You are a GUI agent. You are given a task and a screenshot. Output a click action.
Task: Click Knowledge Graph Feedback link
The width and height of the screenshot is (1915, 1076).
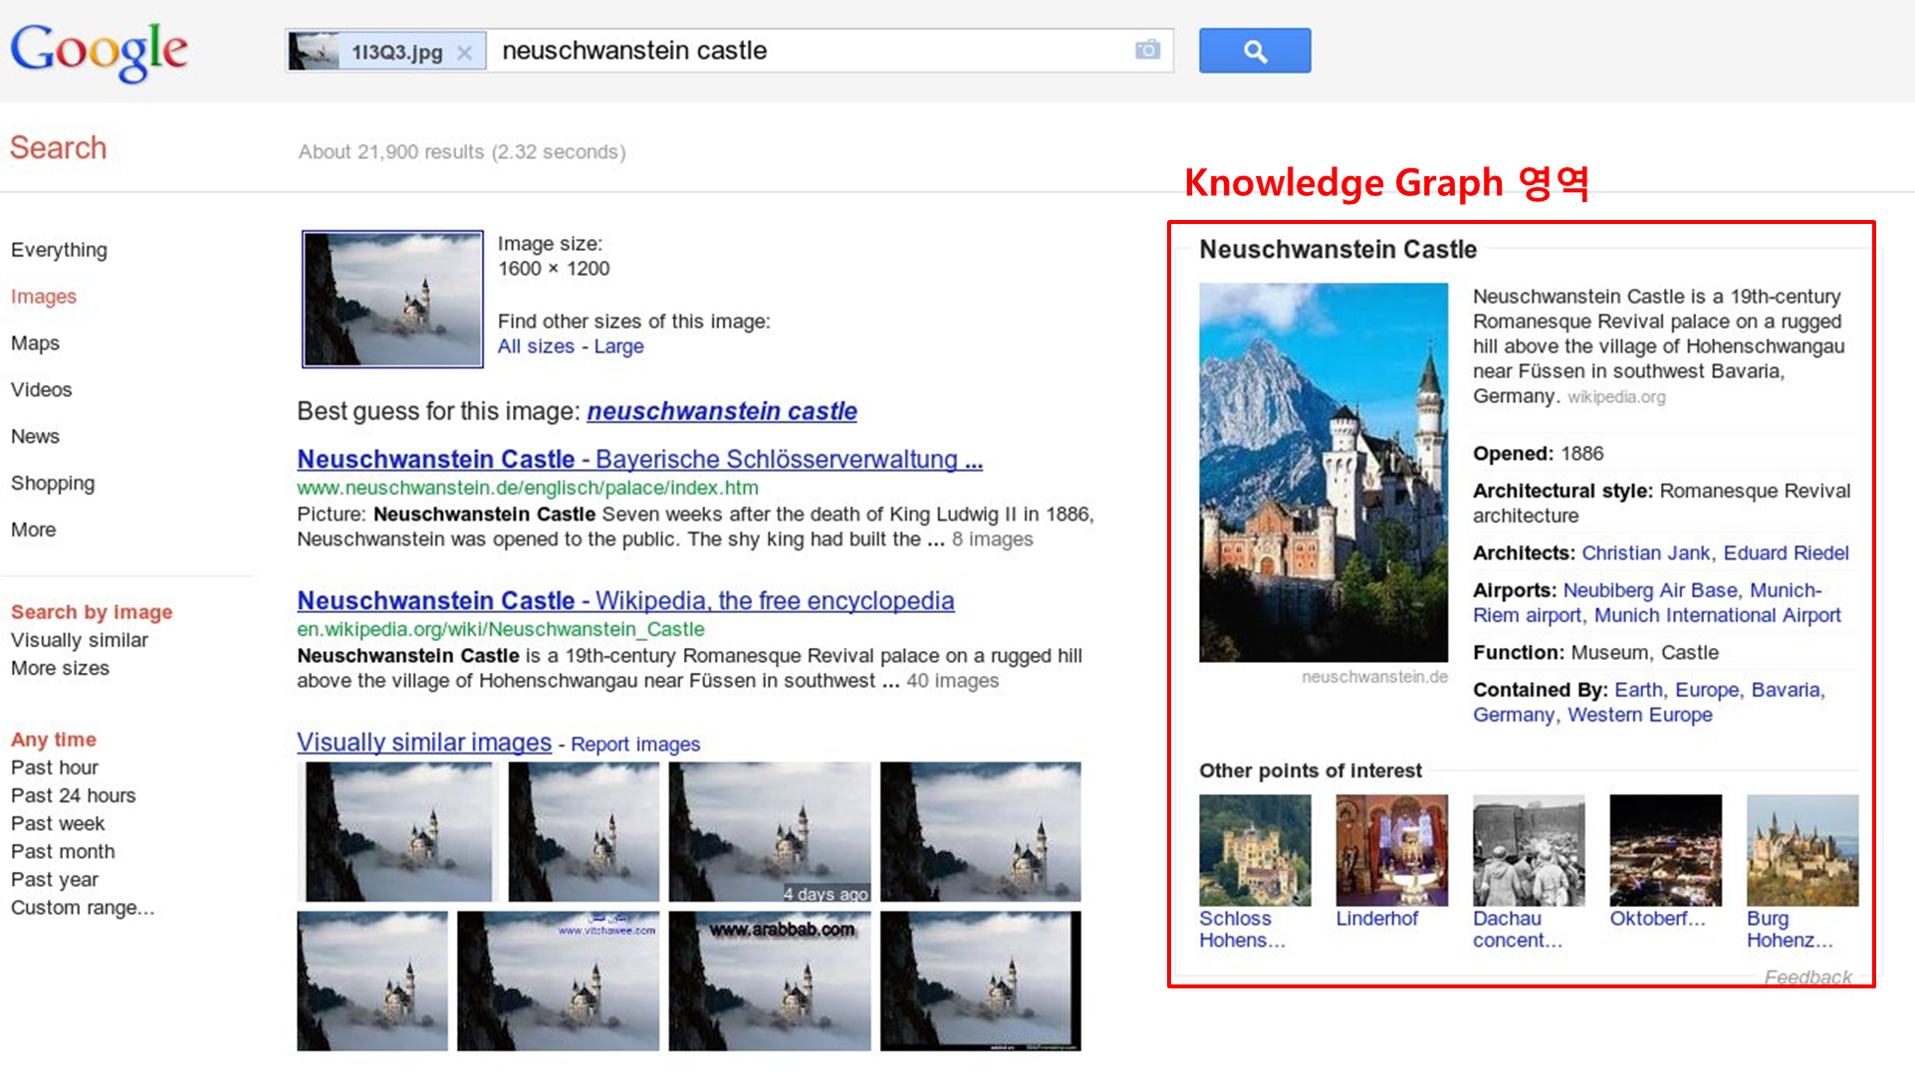tap(1807, 976)
